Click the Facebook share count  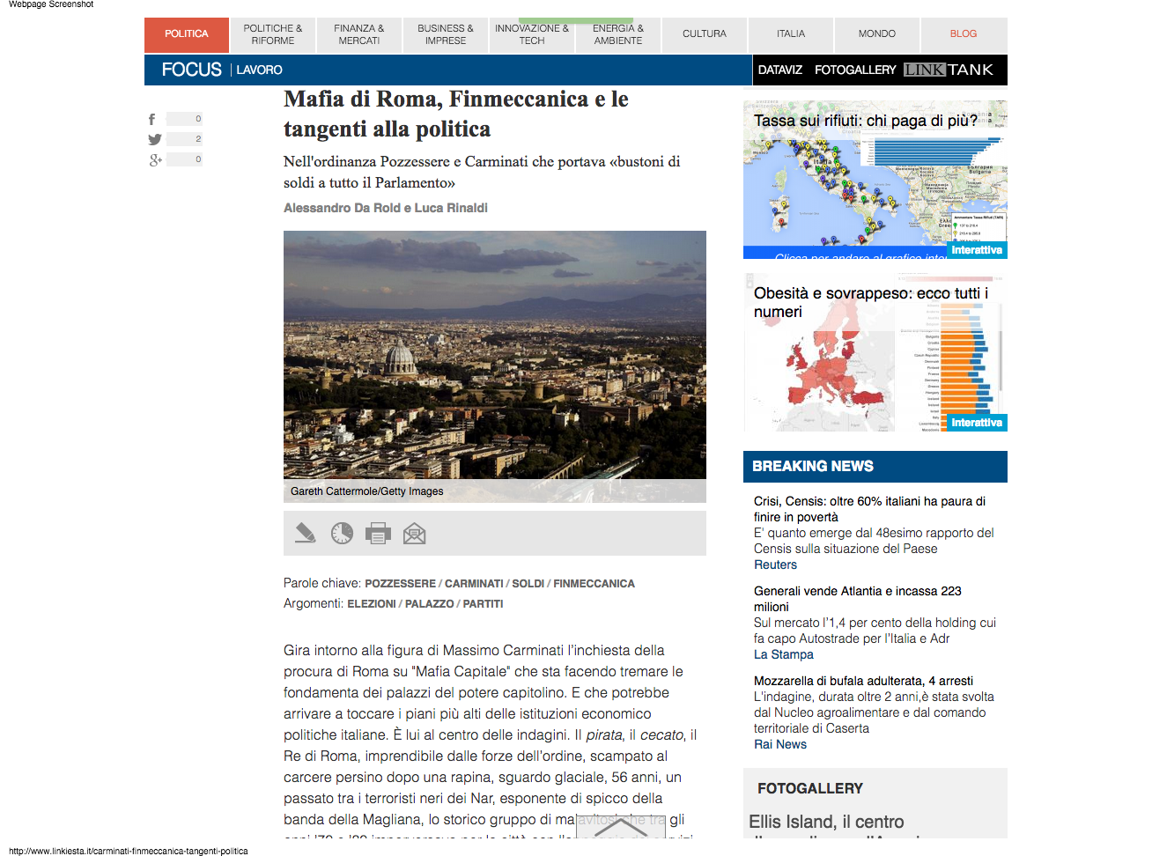(x=185, y=119)
